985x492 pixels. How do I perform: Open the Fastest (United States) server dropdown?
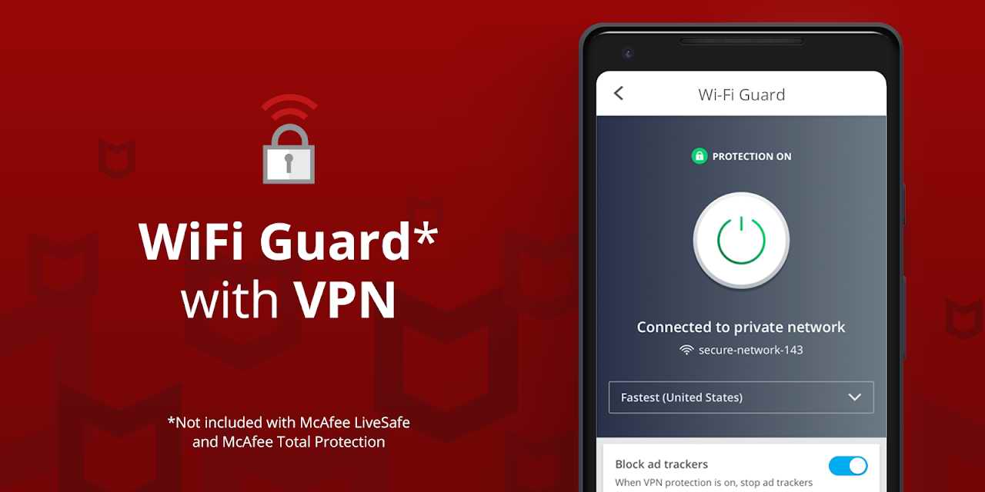click(741, 397)
